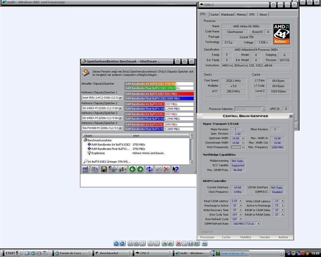
Task: Open Referenz-Chipsatz/Speicher 4 VIA P4X400 dropdown
Action: coord(120,128)
